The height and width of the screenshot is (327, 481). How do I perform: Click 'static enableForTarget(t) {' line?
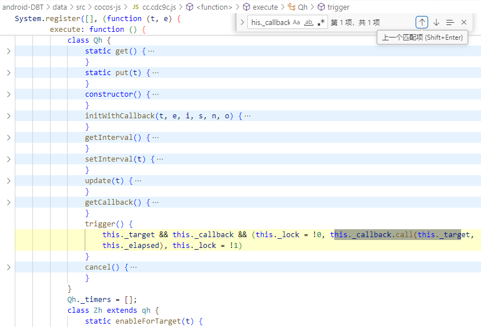pos(144,321)
